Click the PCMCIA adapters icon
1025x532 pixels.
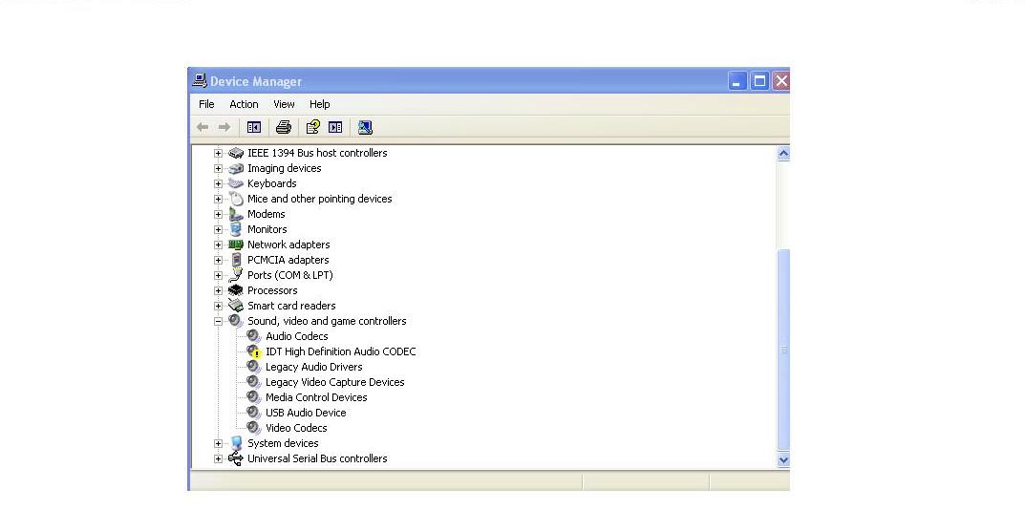pyautogui.click(x=236, y=260)
